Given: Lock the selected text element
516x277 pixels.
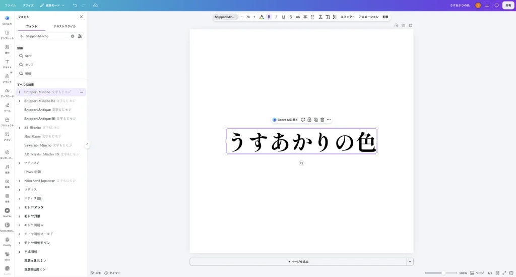Looking at the screenshot, I should (x=309, y=120).
